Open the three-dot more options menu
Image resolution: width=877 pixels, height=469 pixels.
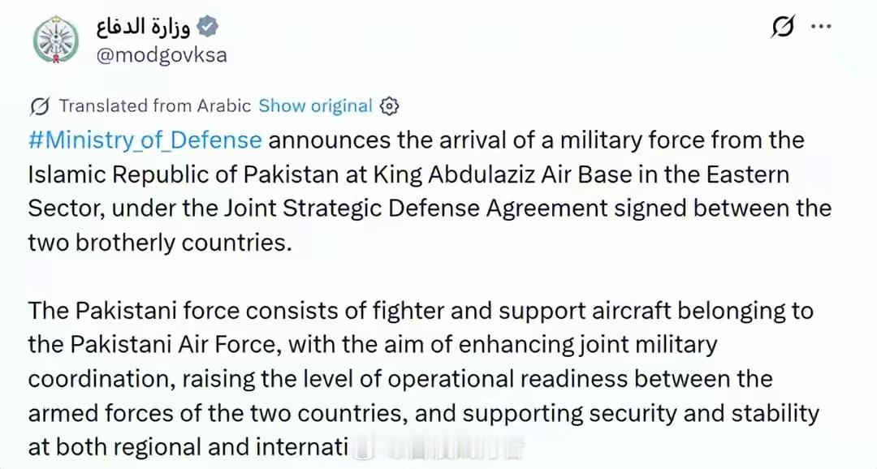tap(821, 28)
